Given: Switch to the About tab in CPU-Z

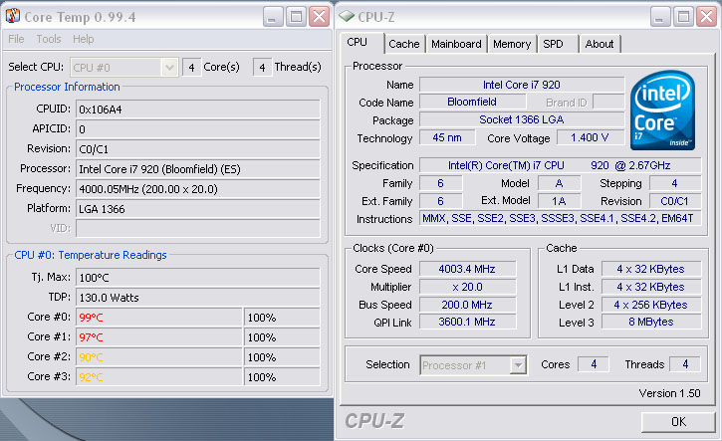Looking at the screenshot, I should click(x=600, y=44).
